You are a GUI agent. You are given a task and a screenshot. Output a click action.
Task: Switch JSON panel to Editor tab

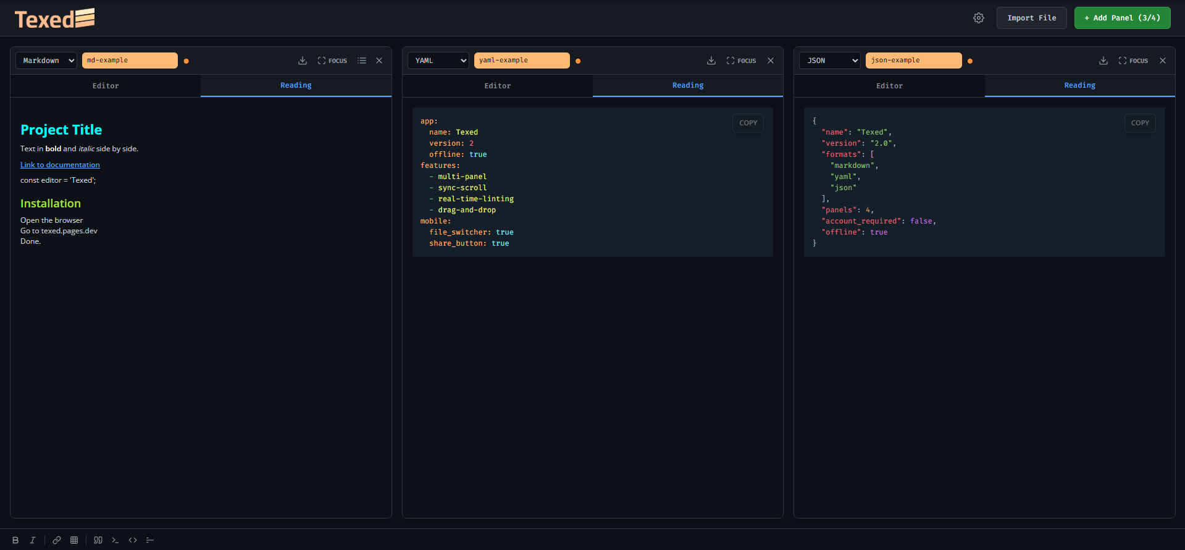889,86
